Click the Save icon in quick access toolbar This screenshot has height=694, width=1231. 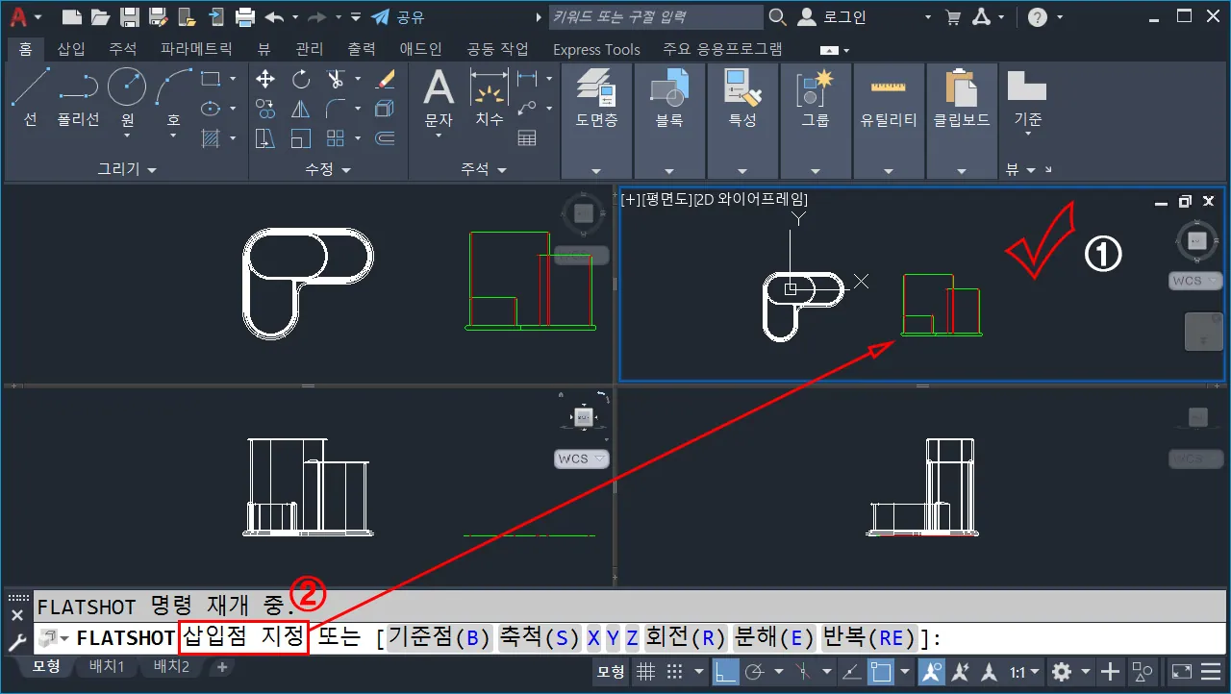point(129,16)
